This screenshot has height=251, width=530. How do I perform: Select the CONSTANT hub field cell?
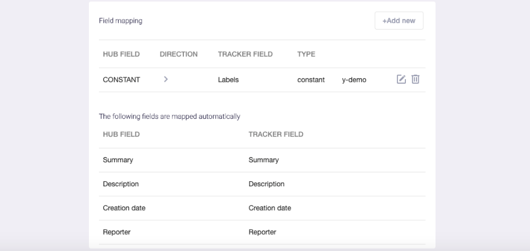(121, 80)
